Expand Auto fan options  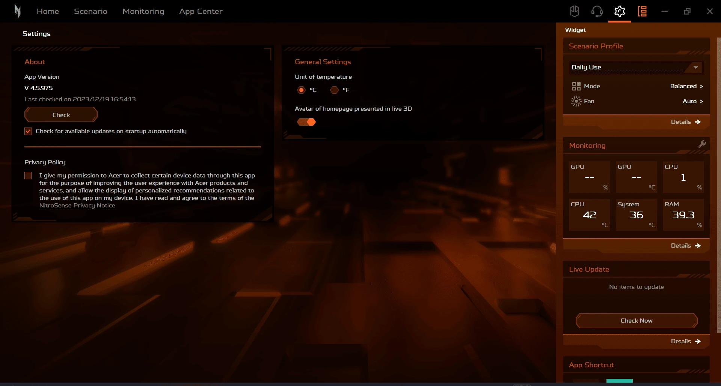point(693,101)
